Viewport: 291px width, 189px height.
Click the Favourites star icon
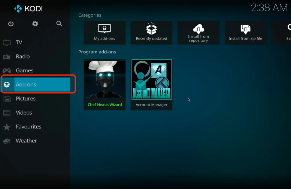[x=7, y=127]
